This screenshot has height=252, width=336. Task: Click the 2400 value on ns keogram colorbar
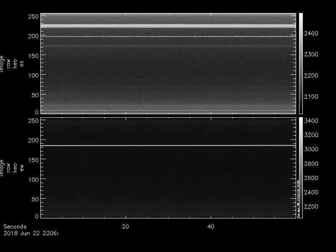coord(311,33)
